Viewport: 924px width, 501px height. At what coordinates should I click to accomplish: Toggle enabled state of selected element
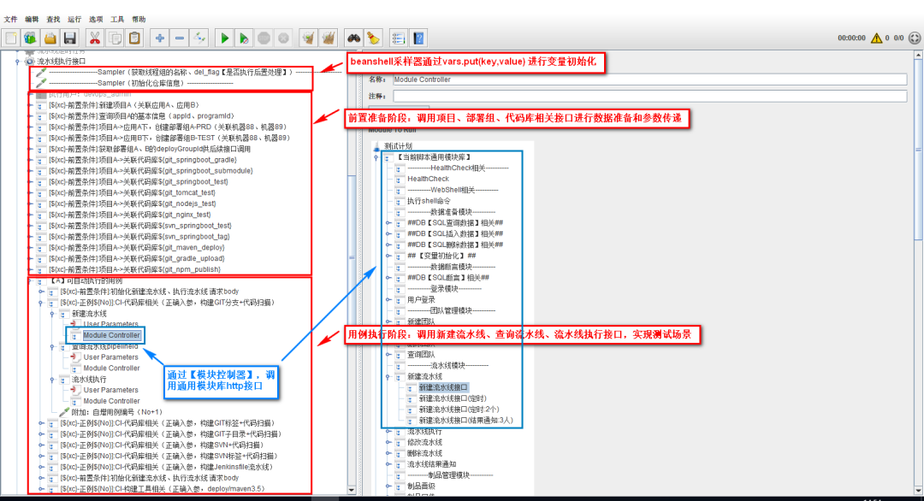[x=200, y=38]
